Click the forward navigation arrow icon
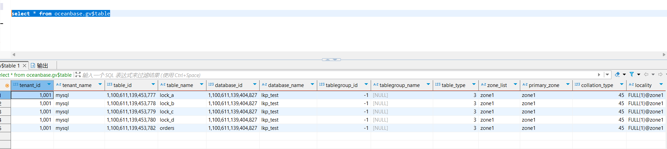The width and height of the screenshot is (667, 149). click(x=660, y=74)
